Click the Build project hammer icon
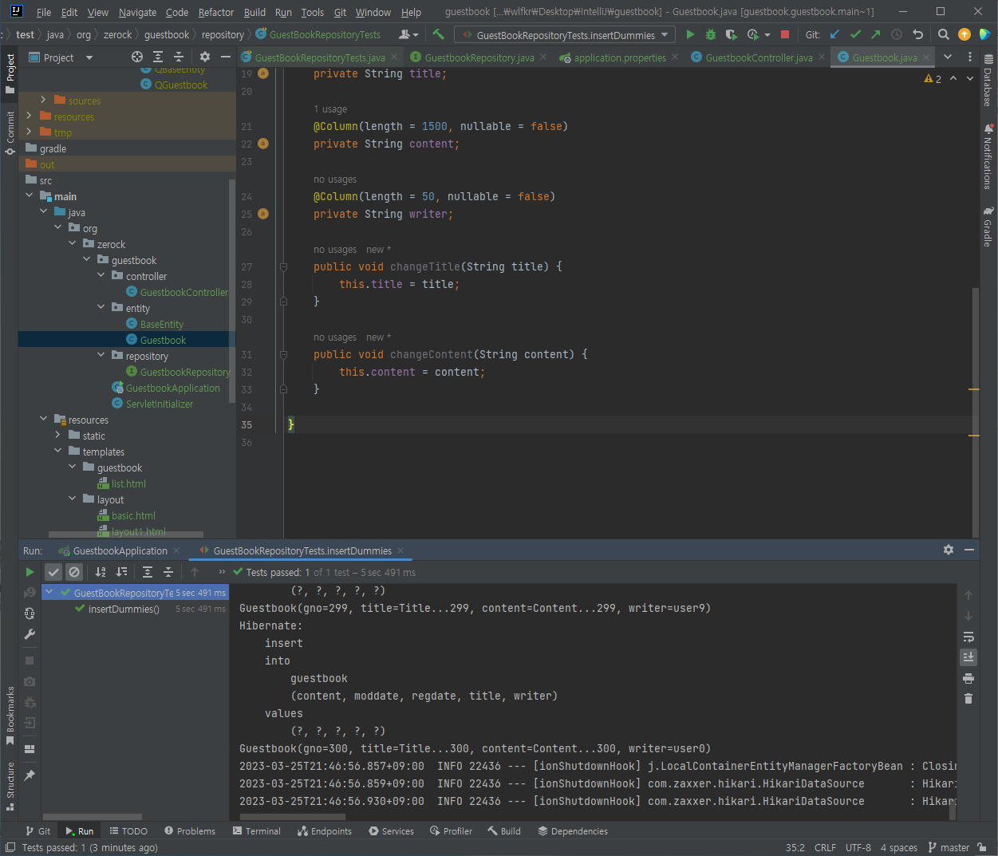Viewport: 998px width, 856px height. coord(438,35)
